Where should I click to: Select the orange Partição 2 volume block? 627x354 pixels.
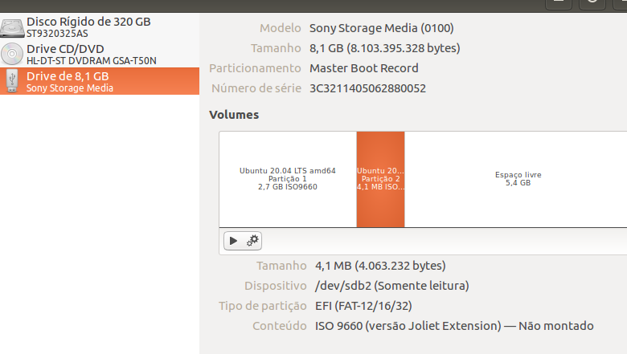[380, 179]
